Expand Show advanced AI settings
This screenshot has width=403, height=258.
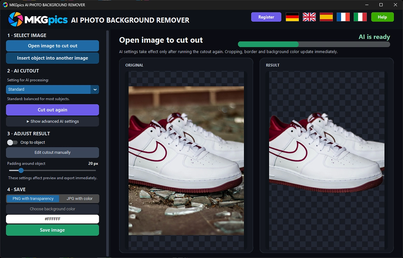pyautogui.click(x=53, y=121)
